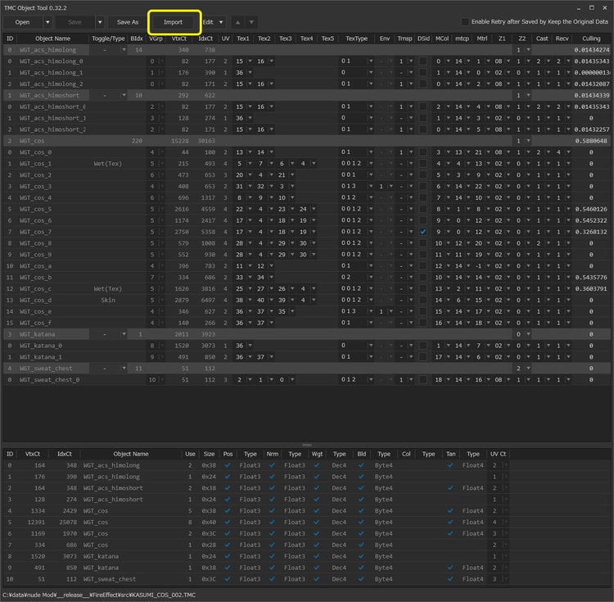The height and width of the screenshot is (602, 614).
Task: Check the DSid checkbox on WGT_katana_0 row
Action: tap(423, 346)
